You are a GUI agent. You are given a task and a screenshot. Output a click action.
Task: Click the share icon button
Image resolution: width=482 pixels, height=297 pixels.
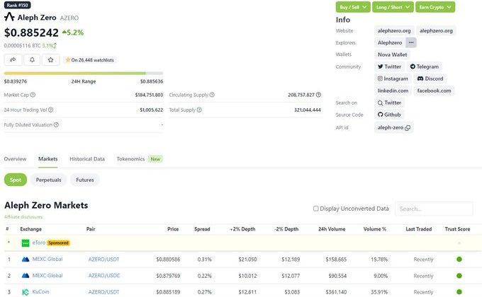[x=14, y=60]
